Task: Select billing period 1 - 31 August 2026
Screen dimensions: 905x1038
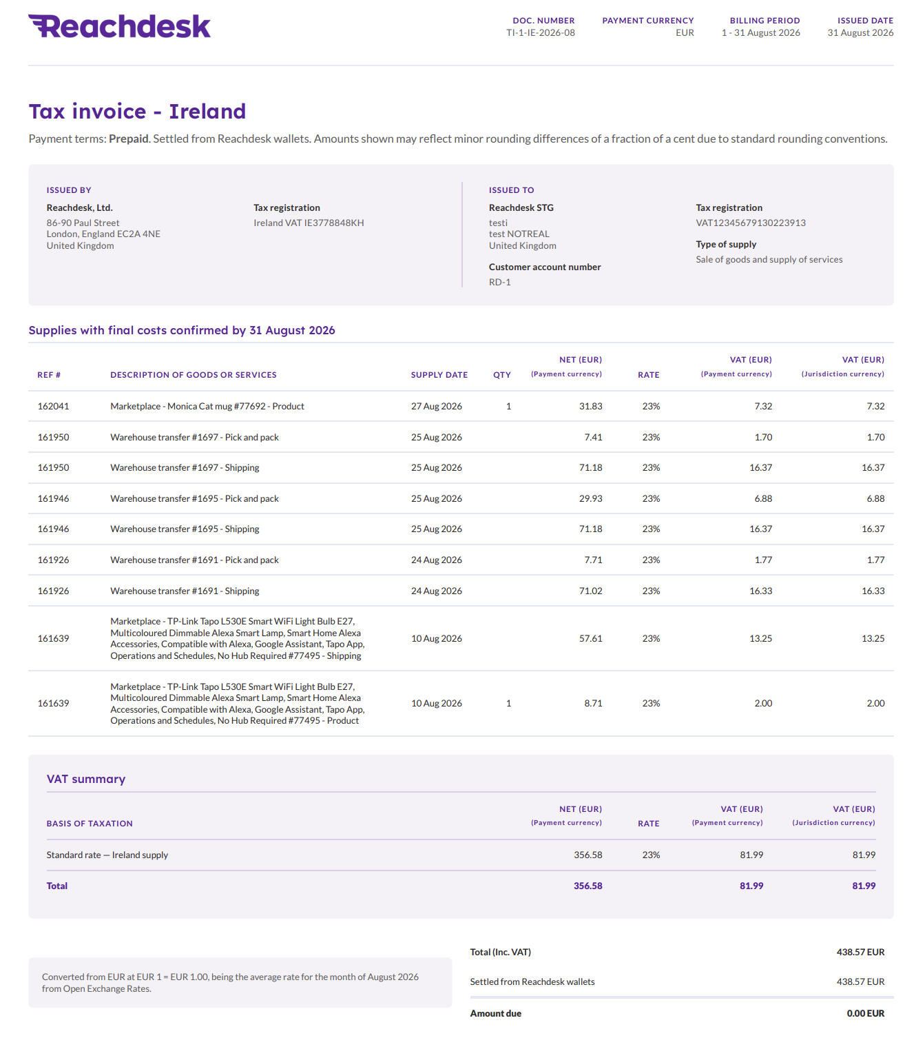Action: pyautogui.click(x=761, y=32)
